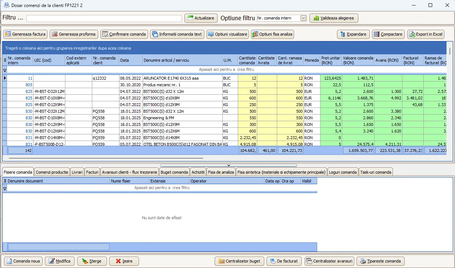455x268 pixels.
Task: Click the orders grid column chooser icon
Action: [x=5, y=60]
